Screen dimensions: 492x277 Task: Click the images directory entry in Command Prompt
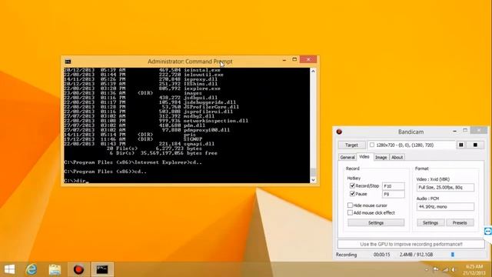coord(193,93)
